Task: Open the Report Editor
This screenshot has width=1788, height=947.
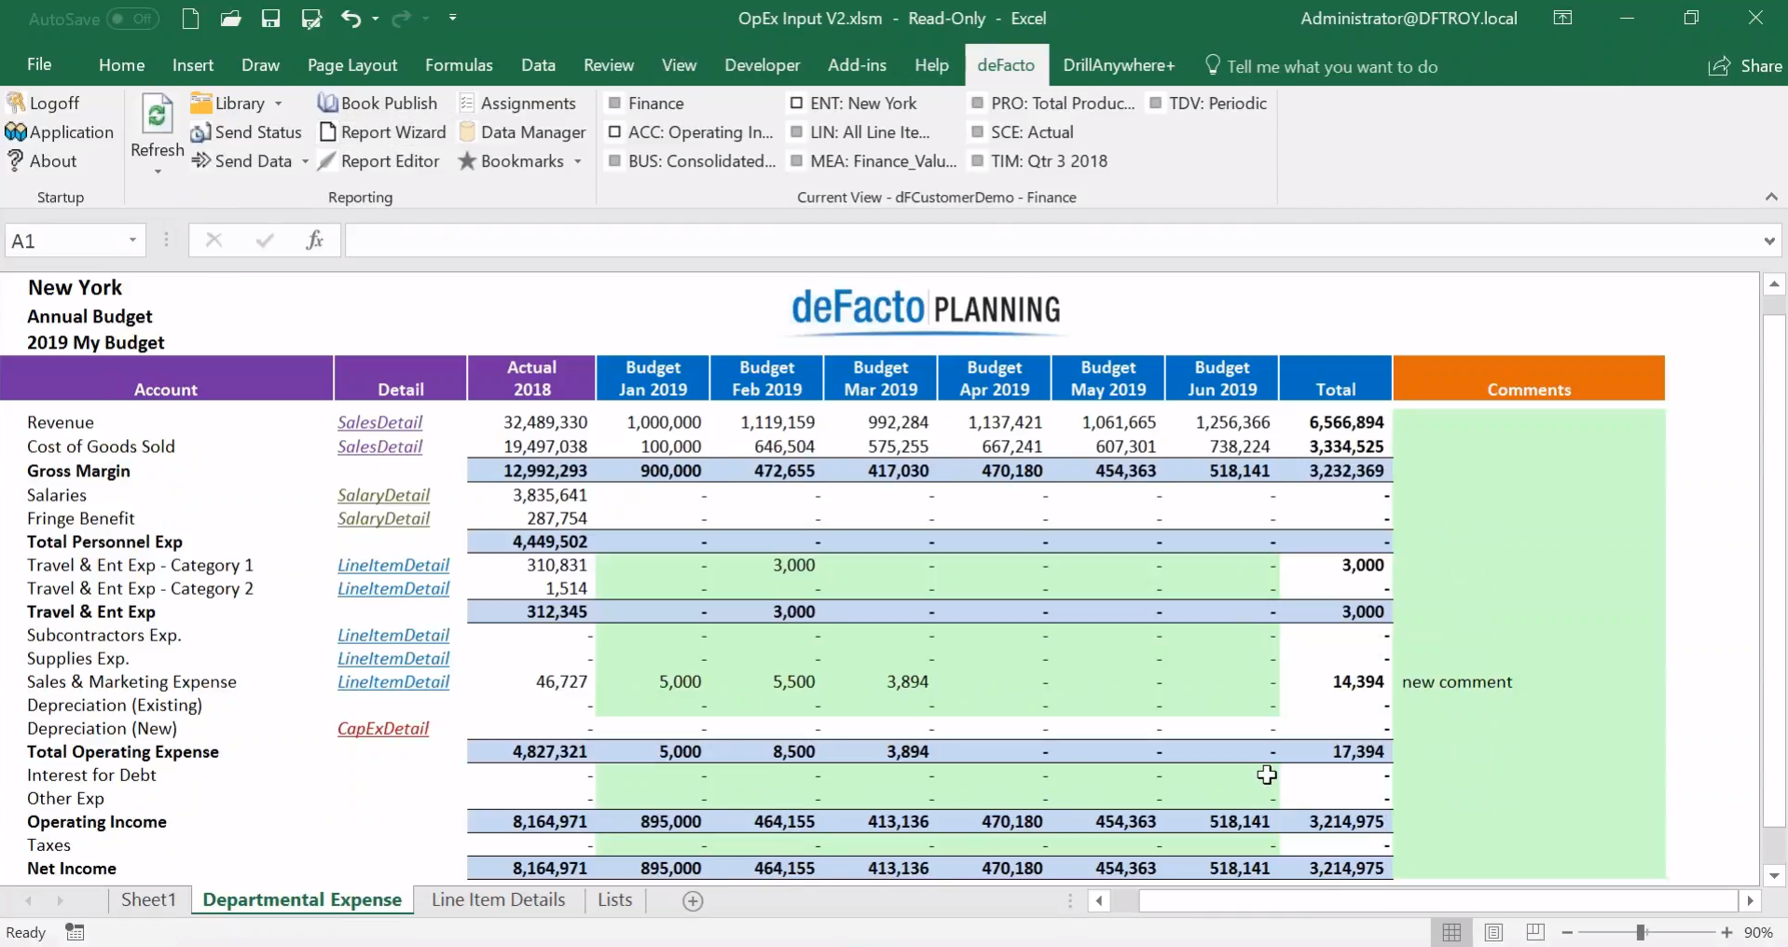Action: tap(378, 161)
